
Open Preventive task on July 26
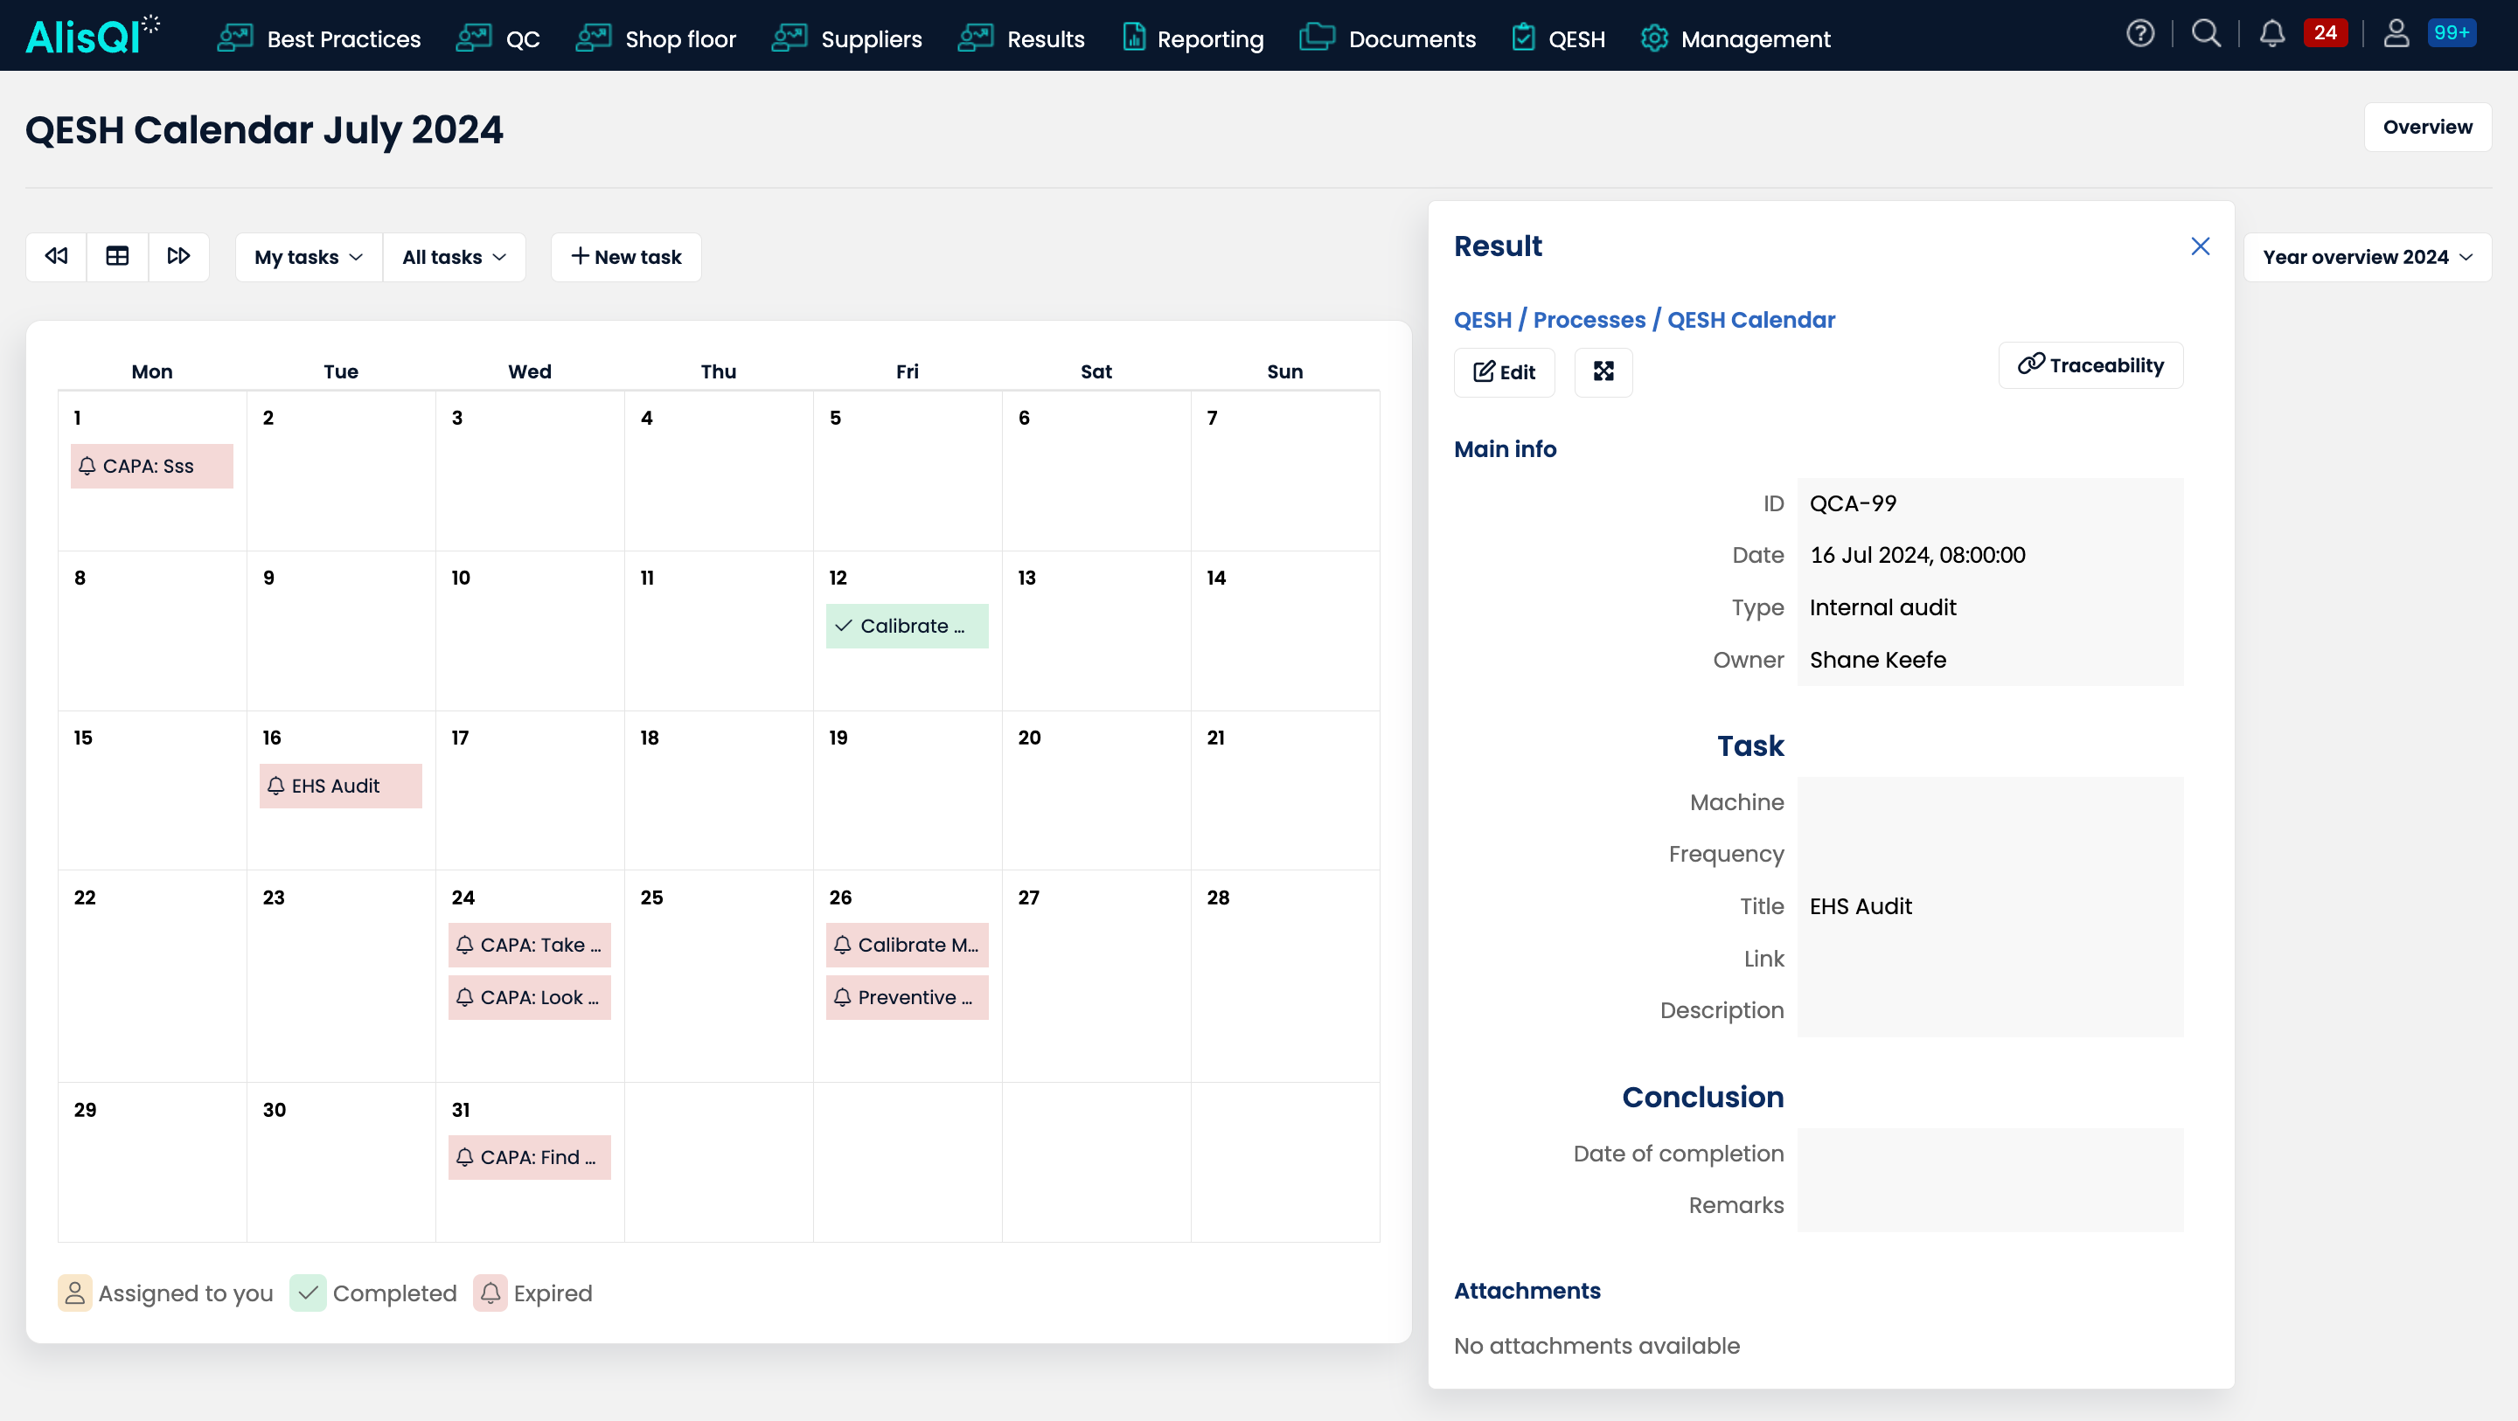(x=908, y=997)
